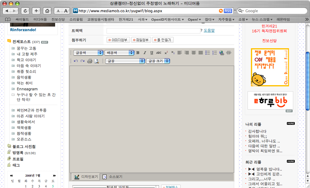Click into the 트랙백 input field

[x=153, y=31]
